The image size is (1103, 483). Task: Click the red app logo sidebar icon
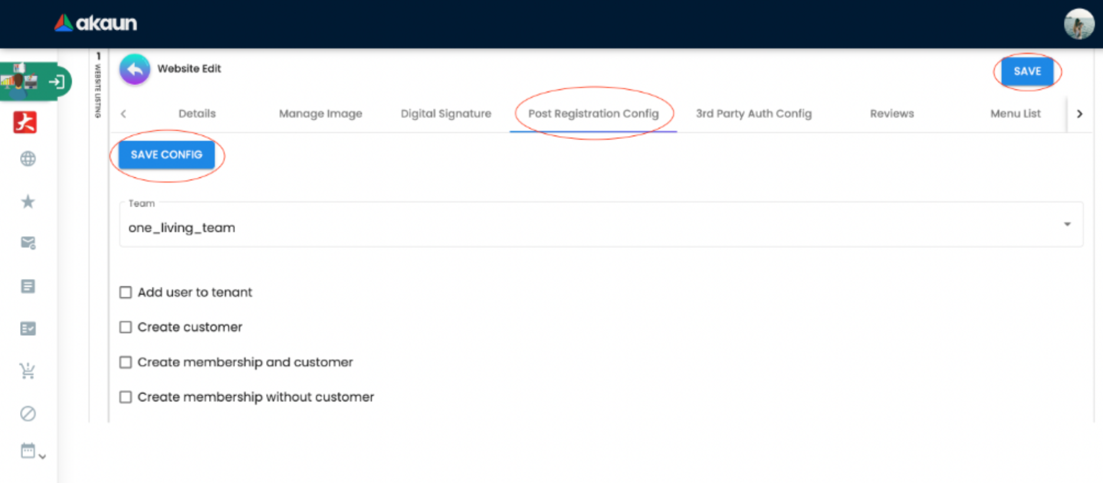point(25,122)
